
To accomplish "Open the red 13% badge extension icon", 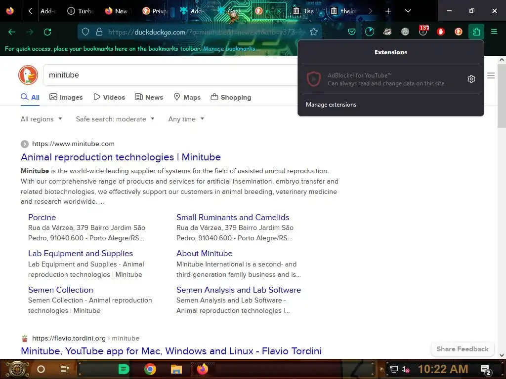I will [423, 31].
